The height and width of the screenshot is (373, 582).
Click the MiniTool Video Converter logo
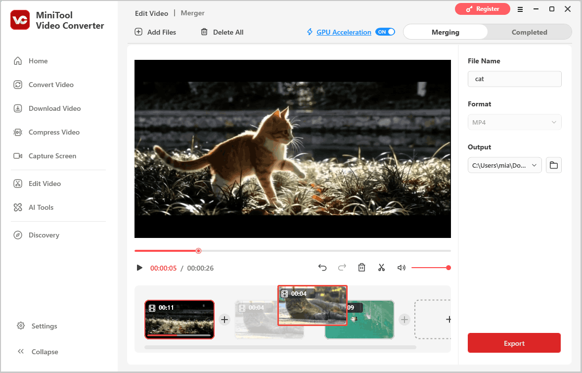(20, 20)
